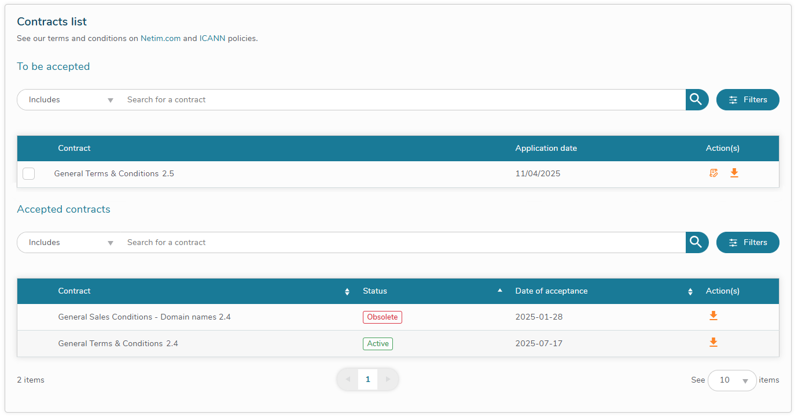Select page 1 in pagination
Image resolution: width=798 pixels, height=419 pixels.
pos(367,380)
